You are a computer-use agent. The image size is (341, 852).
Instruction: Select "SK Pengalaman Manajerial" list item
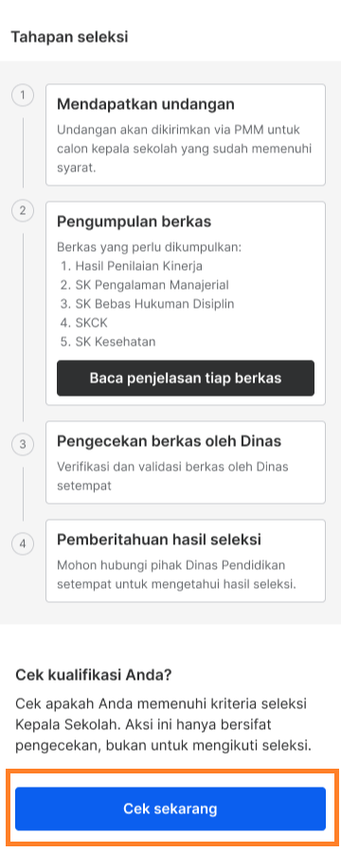pyautogui.click(x=145, y=285)
